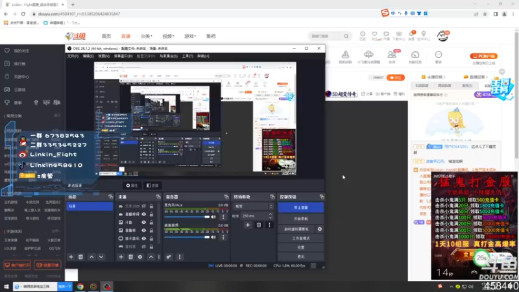Screen dimensions: 519x292
Task: Expand Douyu 游戏 dropdown in nav
Action: pos(190,36)
